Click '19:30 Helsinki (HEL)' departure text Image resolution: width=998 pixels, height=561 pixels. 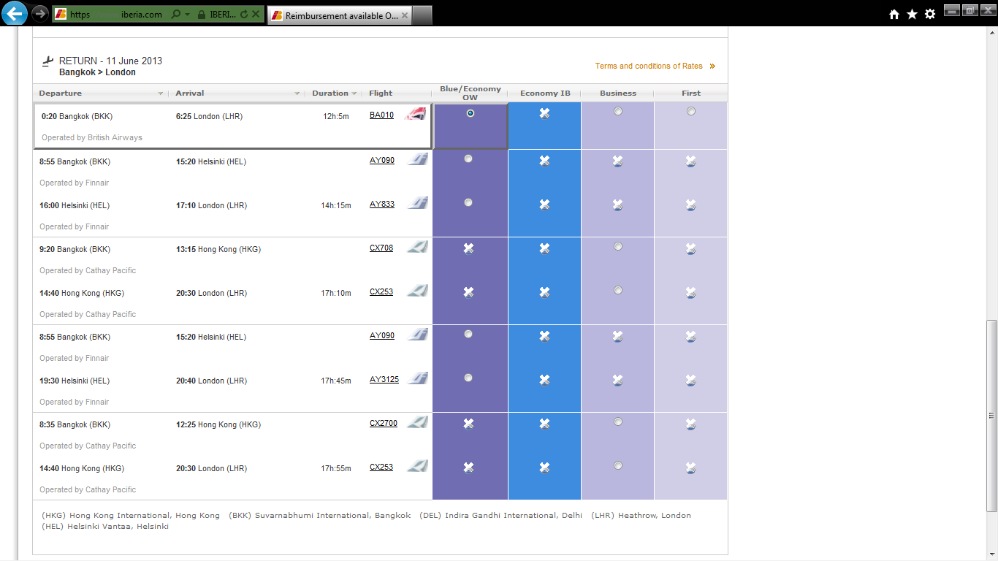pyautogui.click(x=75, y=381)
